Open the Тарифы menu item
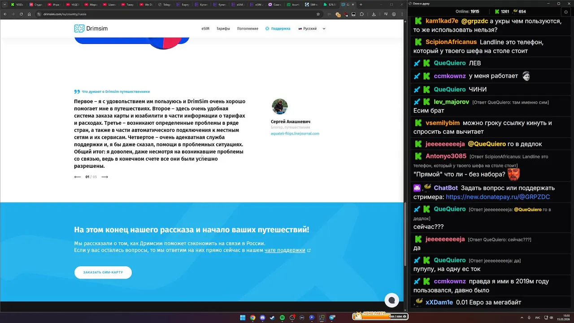Viewport: 574px width, 323px height. point(223,29)
